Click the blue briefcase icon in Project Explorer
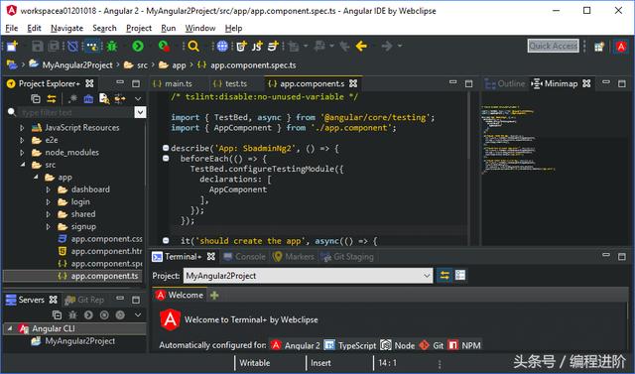The image size is (635, 374). tap(88, 98)
